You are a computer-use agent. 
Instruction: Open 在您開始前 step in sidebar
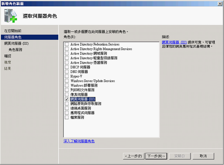13,31
